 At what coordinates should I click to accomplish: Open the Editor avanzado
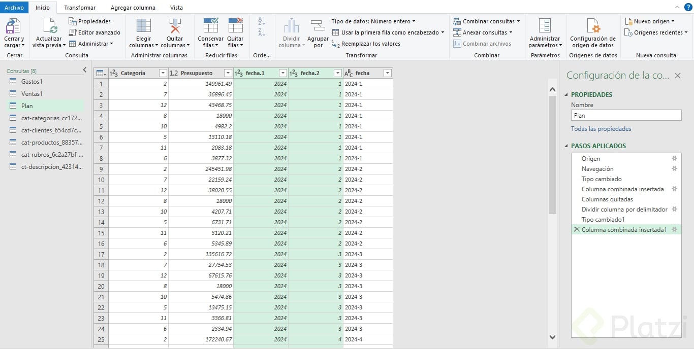point(94,32)
